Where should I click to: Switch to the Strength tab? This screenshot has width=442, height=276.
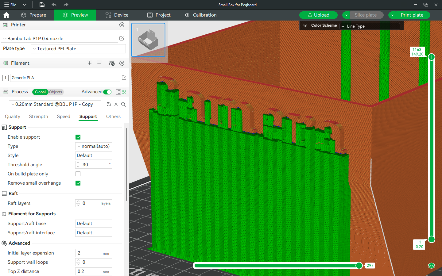39,117
